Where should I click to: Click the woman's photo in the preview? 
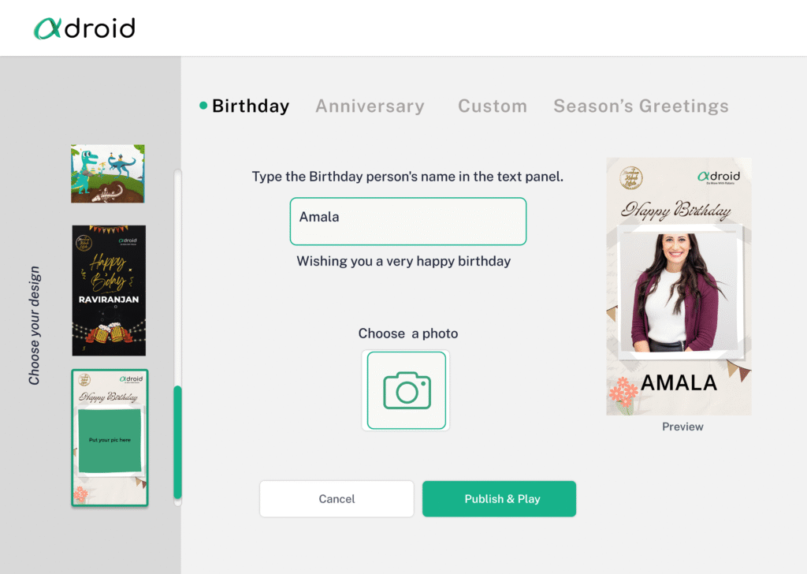click(x=679, y=292)
